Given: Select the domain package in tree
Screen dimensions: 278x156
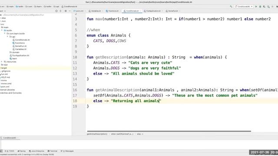Looking at the screenshot, I should [14, 52].
